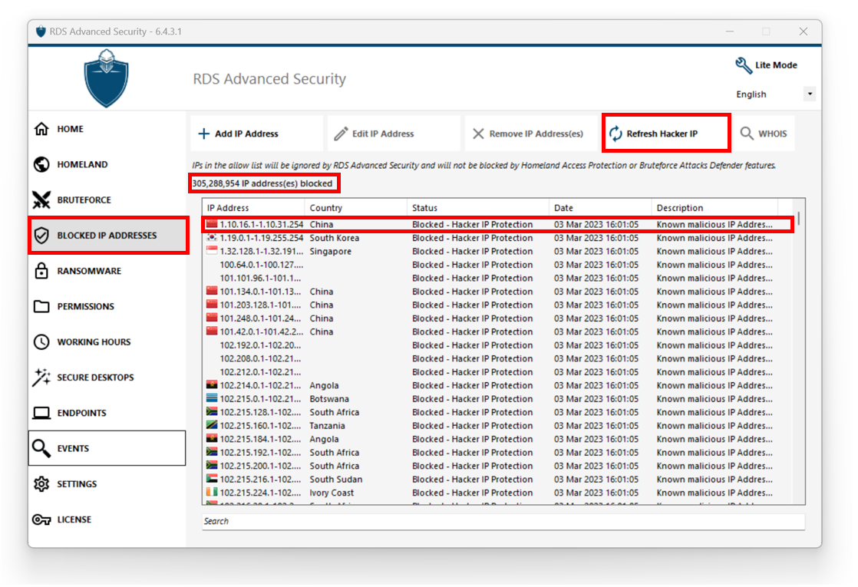This screenshot has width=858, height=587.
Task: Click the Lite Mode wrench icon
Action: [x=743, y=66]
